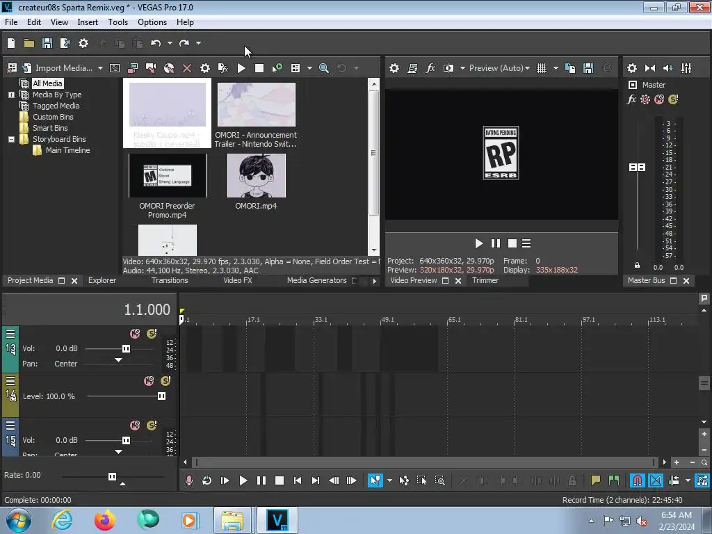Viewport: 712px width, 534px height.
Task: Open the Import Media dropdown arrow
Action: pos(100,68)
